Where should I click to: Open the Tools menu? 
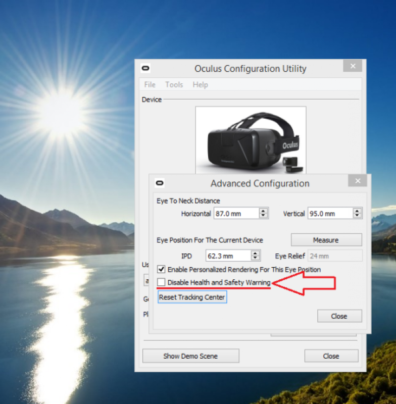pos(174,84)
